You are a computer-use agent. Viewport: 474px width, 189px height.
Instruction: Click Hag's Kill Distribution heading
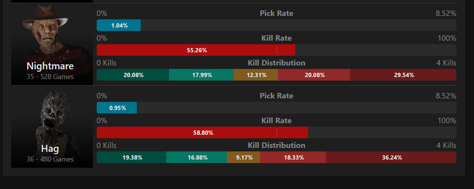click(277, 145)
